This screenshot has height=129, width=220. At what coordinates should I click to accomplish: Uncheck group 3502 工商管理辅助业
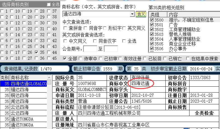pyautogui.click(x=152, y=29)
